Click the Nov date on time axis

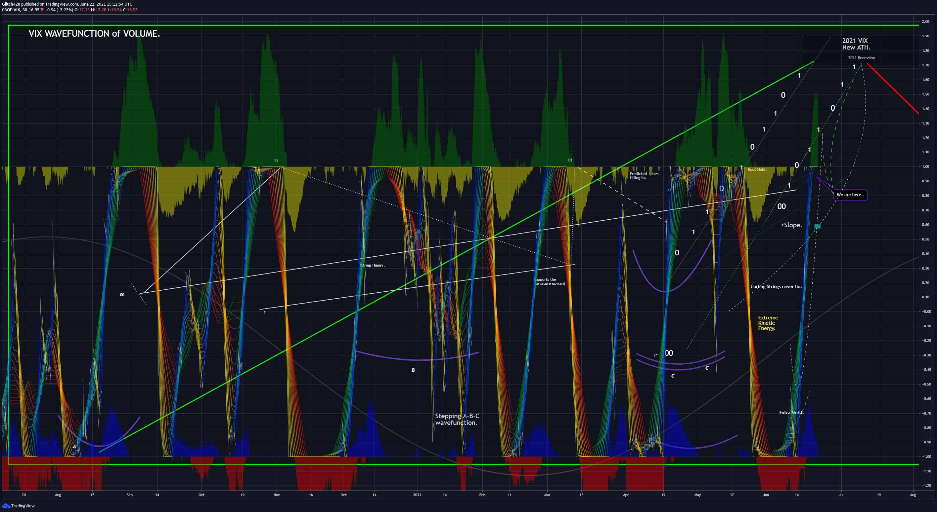coord(277,495)
